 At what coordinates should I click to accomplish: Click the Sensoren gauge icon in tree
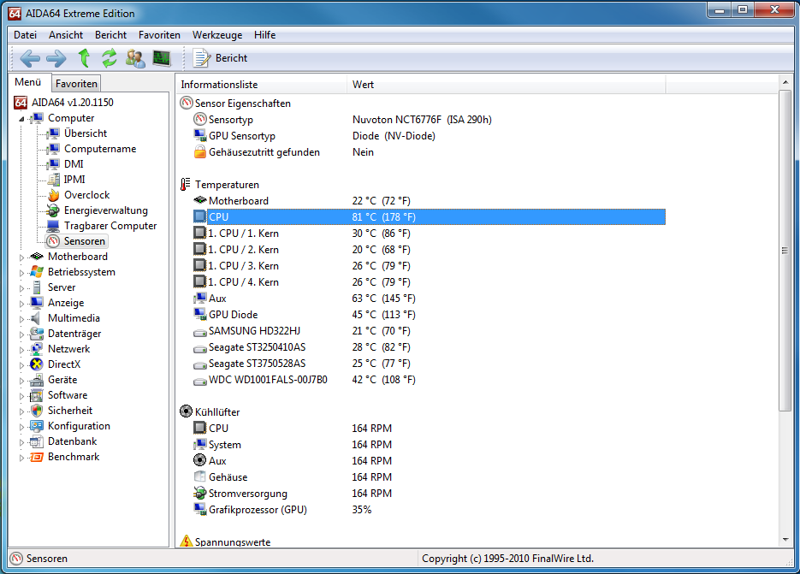click(53, 241)
